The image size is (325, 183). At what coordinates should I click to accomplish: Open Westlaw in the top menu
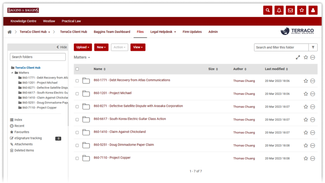tap(49, 21)
